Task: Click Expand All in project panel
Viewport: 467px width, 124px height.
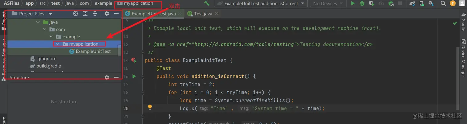Action: [x=85, y=14]
